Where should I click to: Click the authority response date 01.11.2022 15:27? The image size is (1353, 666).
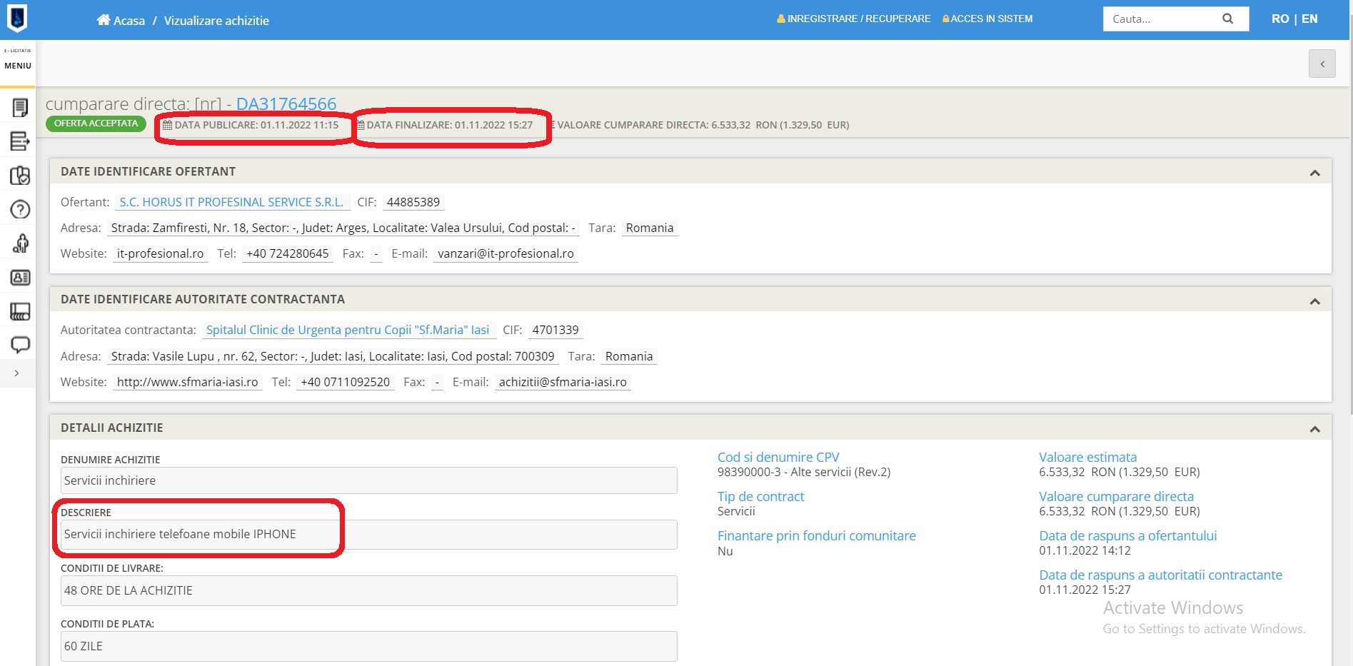coord(1085,590)
